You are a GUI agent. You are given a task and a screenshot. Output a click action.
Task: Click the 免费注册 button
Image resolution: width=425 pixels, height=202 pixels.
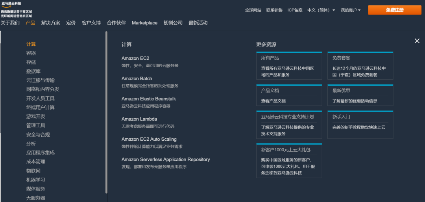click(x=395, y=10)
